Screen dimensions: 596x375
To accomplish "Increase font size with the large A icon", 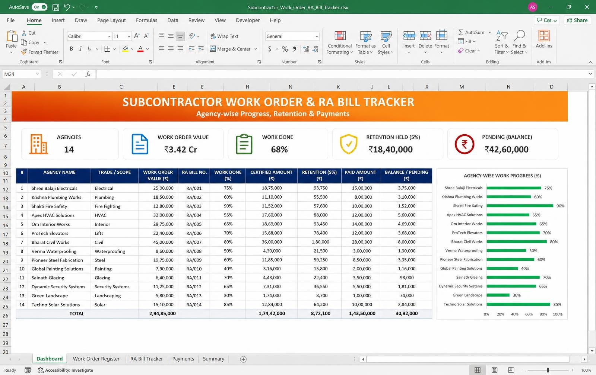I will [137, 36].
